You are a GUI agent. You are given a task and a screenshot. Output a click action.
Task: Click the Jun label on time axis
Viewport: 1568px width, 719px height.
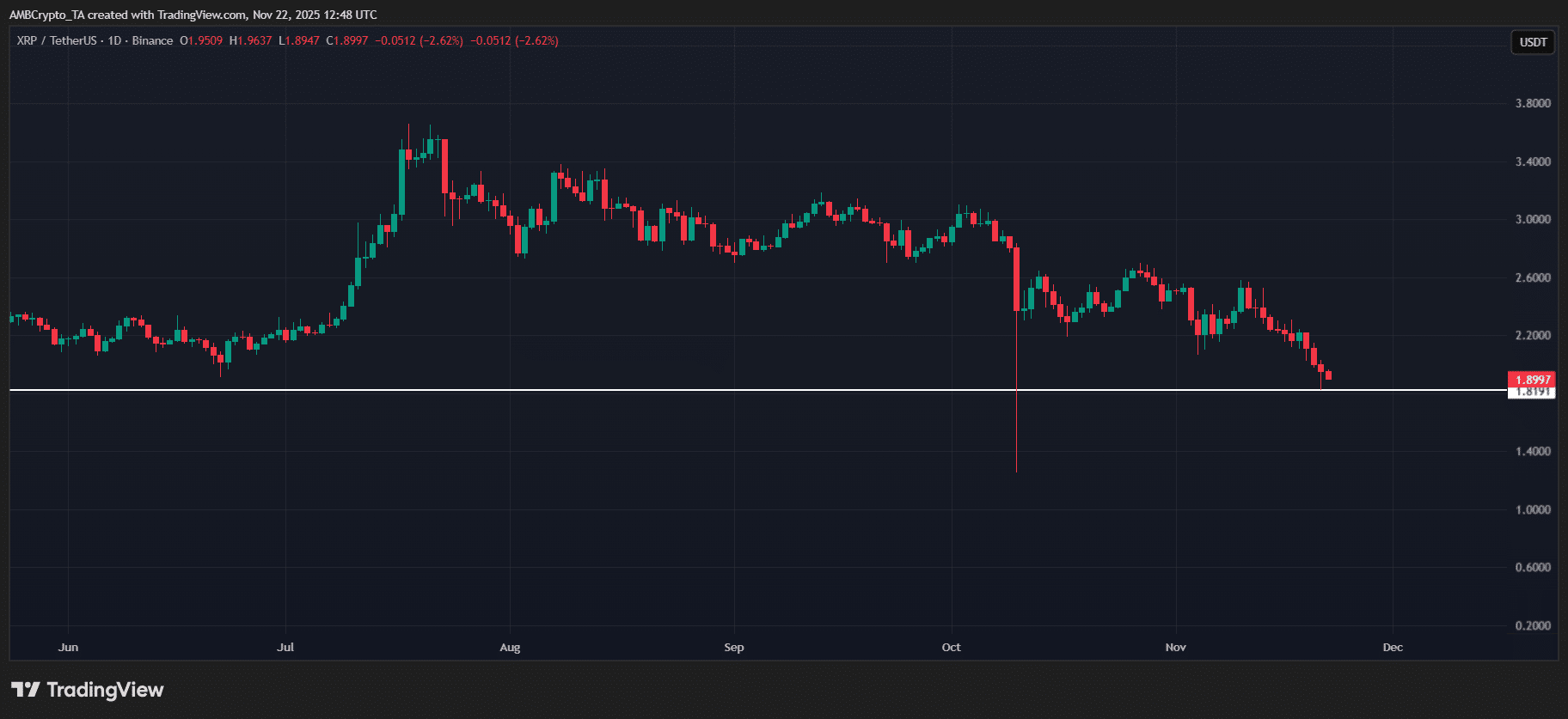(x=68, y=647)
